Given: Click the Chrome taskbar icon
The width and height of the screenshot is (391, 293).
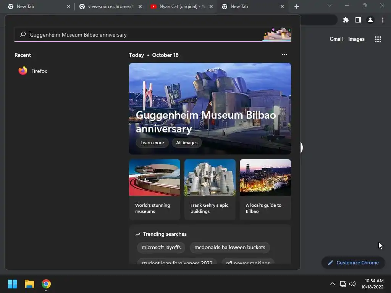Looking at the screenshot, I should tap(46, 284).
